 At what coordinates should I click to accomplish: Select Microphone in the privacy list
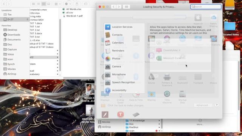point(124,74)
